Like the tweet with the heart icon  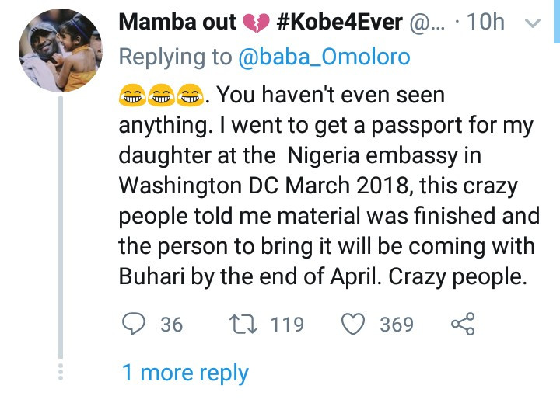point(355,324)
